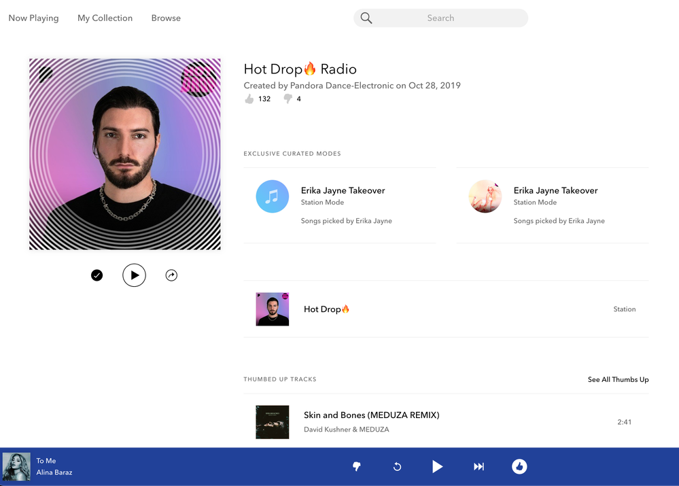Open Skin and Bones (MEDUZA REMIX) track
679x486 pixels.
pos(371,415)
